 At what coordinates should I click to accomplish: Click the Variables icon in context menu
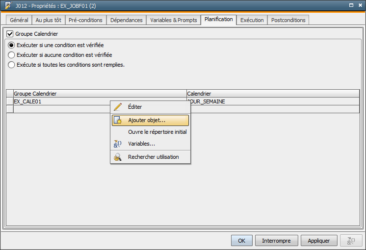click(117, 144)
